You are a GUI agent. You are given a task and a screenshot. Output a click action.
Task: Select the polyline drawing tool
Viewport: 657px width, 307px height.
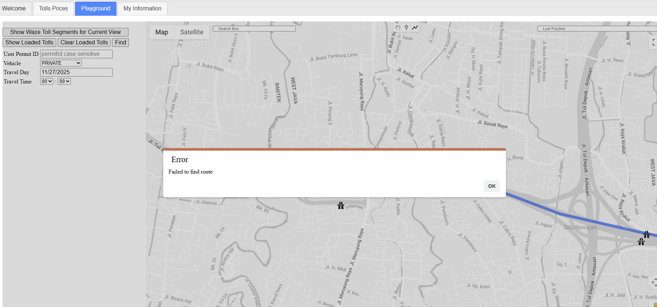coord(415,28)
